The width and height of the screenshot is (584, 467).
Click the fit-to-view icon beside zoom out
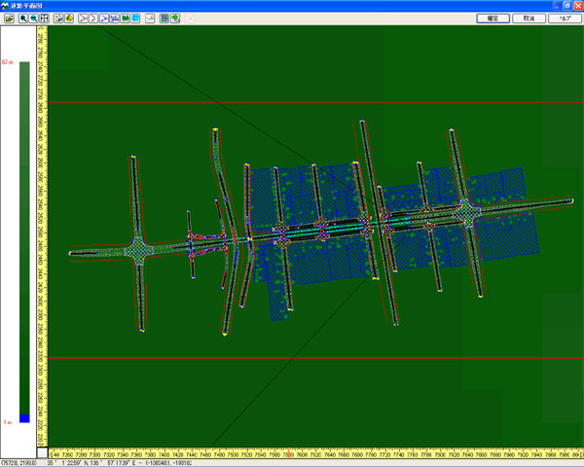tap(45, 18)
